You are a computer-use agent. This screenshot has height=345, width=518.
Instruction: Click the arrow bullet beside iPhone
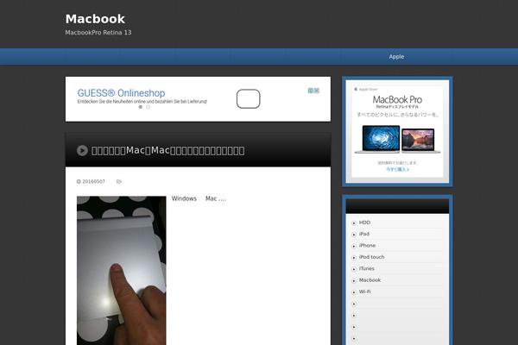tap(354, 246)
